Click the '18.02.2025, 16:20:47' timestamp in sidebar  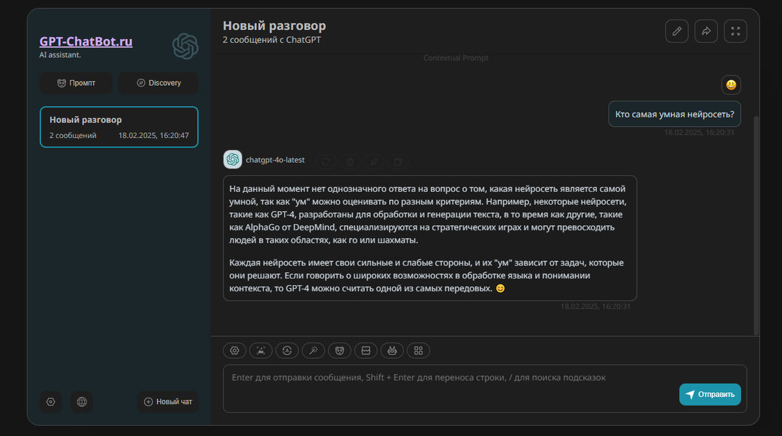[154, 135]
